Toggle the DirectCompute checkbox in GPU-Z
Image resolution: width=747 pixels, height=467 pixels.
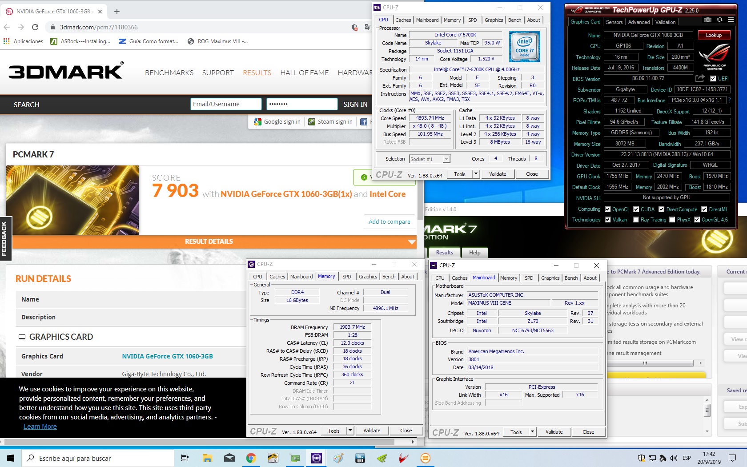point(662,209)
